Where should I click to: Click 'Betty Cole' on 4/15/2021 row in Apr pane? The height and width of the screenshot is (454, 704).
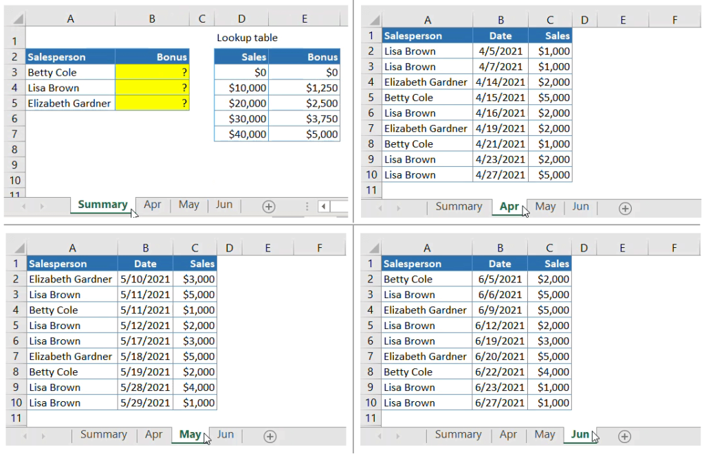tap(428, 98)
